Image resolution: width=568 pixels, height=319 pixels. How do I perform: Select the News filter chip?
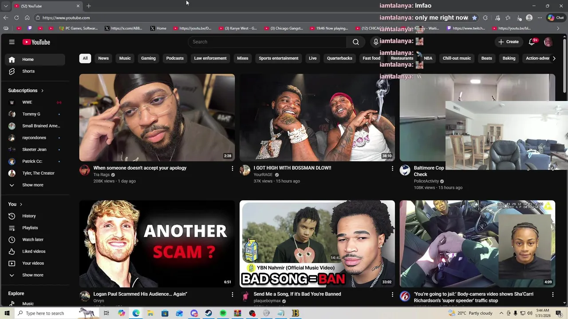click(x=103, y=58)
